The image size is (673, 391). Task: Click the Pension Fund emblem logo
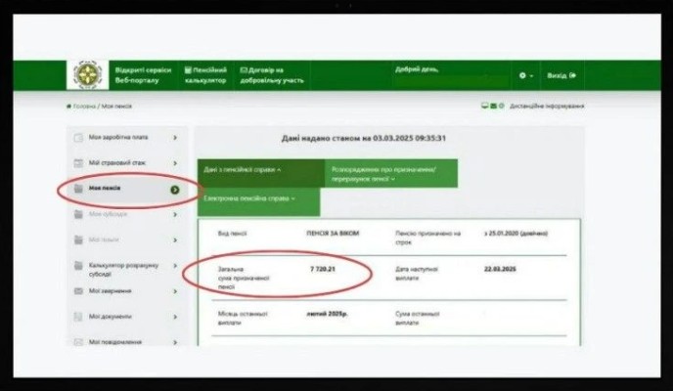pyautogui.click(x=87, y=75)
